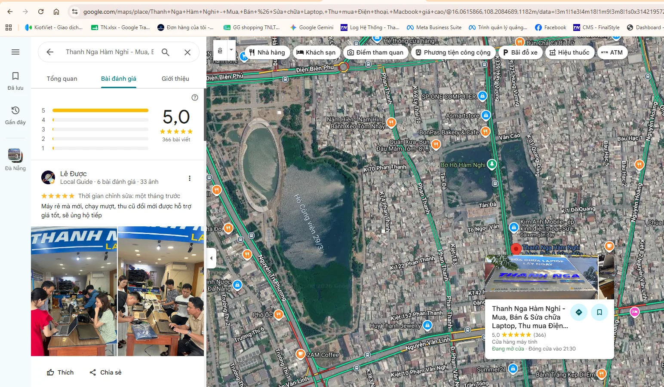
Task: Switch to the Tổng quan tab
Action: [62, 79]
